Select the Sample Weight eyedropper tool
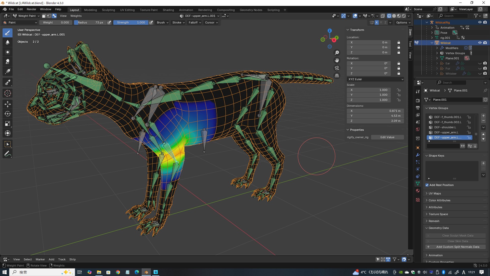The width and height of the screenshot is (490, 276). tap(8, 82)
